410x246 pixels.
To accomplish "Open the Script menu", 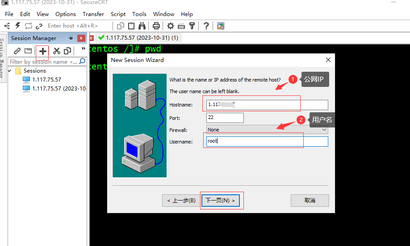I will 118,14.
